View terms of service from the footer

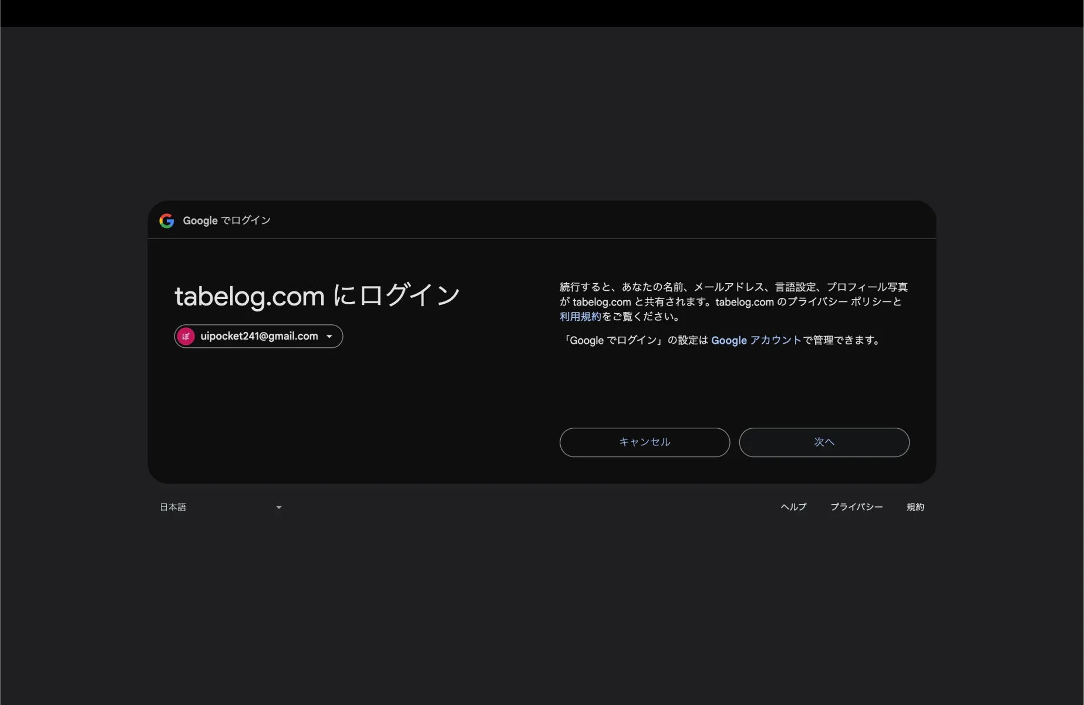(x=914, y=507)
